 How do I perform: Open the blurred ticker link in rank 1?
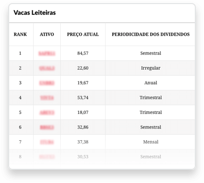coord(47,53)
